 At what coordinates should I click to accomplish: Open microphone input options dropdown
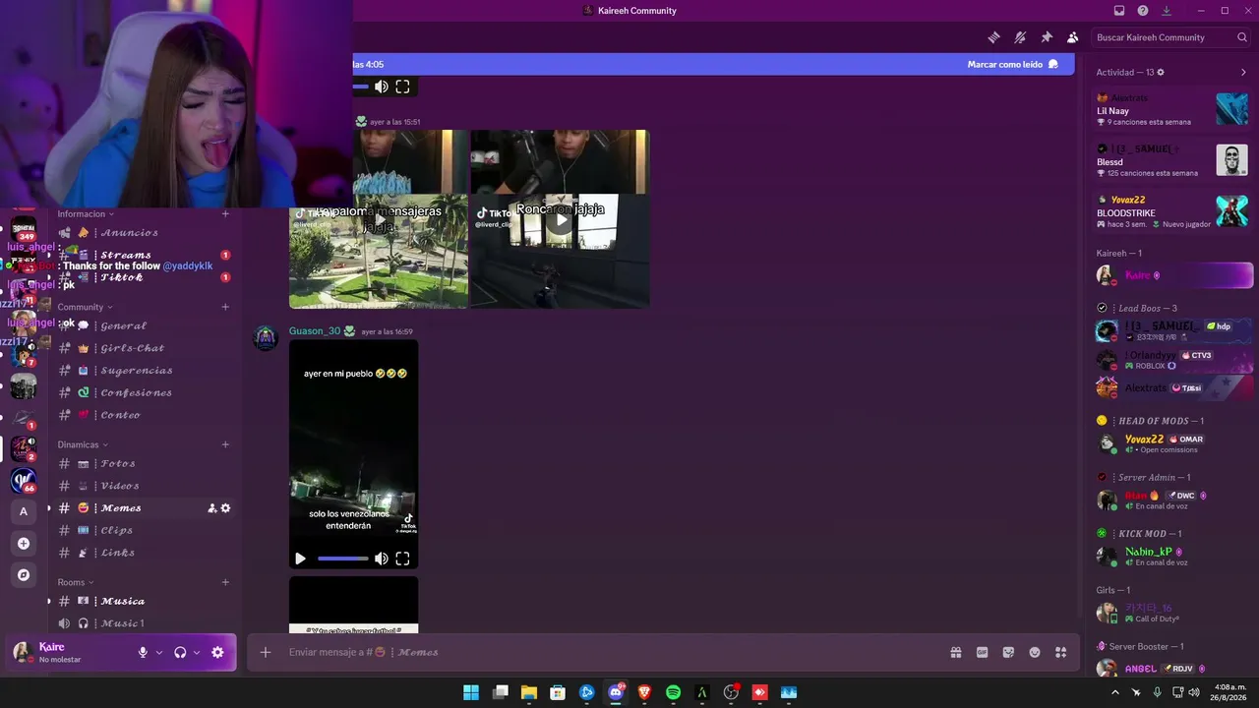tap(159, 652)
